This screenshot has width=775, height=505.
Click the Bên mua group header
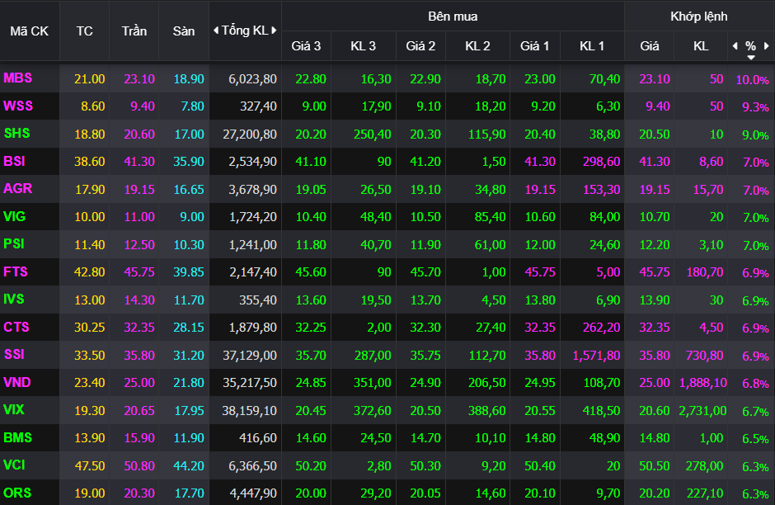[x=453, y=17]
